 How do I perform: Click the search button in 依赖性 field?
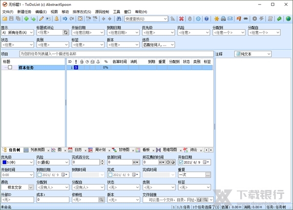pos(101,200)
